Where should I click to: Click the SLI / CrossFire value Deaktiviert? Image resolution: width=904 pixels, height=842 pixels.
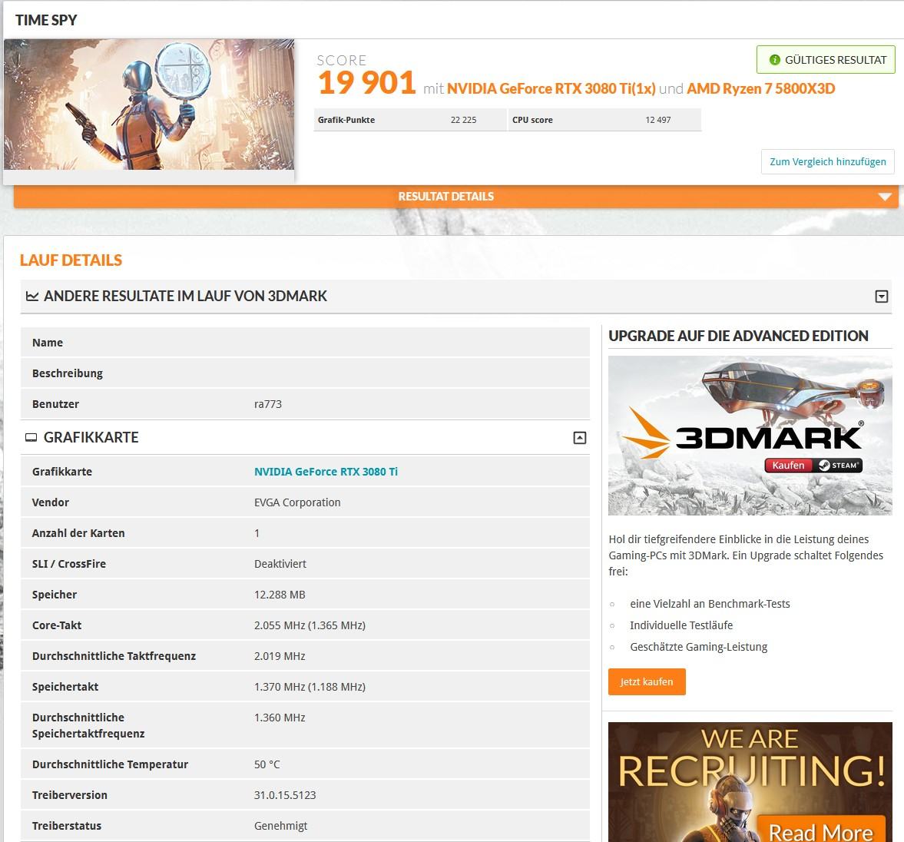tap(280, 564)
